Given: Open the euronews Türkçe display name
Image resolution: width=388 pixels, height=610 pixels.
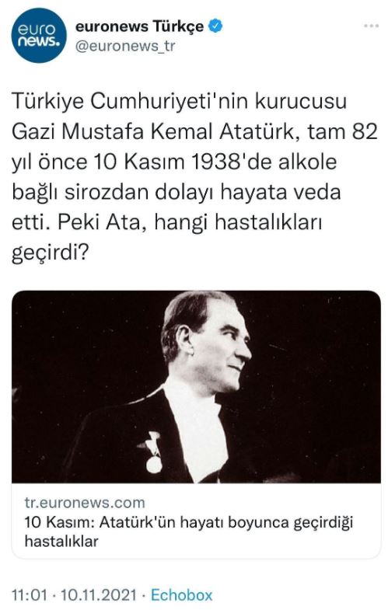Looking at the screenshot, I should pyautogui.click(x=140, y=26).
